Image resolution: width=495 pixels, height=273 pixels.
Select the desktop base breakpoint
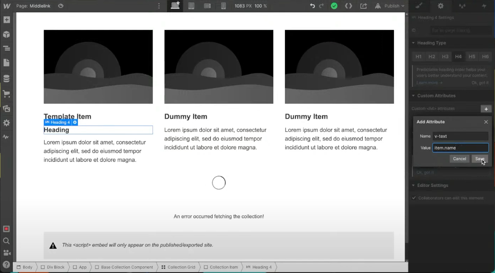pyautogui.click(x=175, y=6)
